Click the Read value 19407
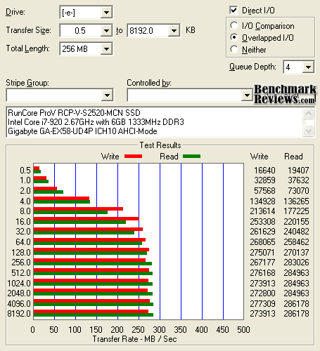This screenshot has height=351, width=320. click(x=298, y=171)
